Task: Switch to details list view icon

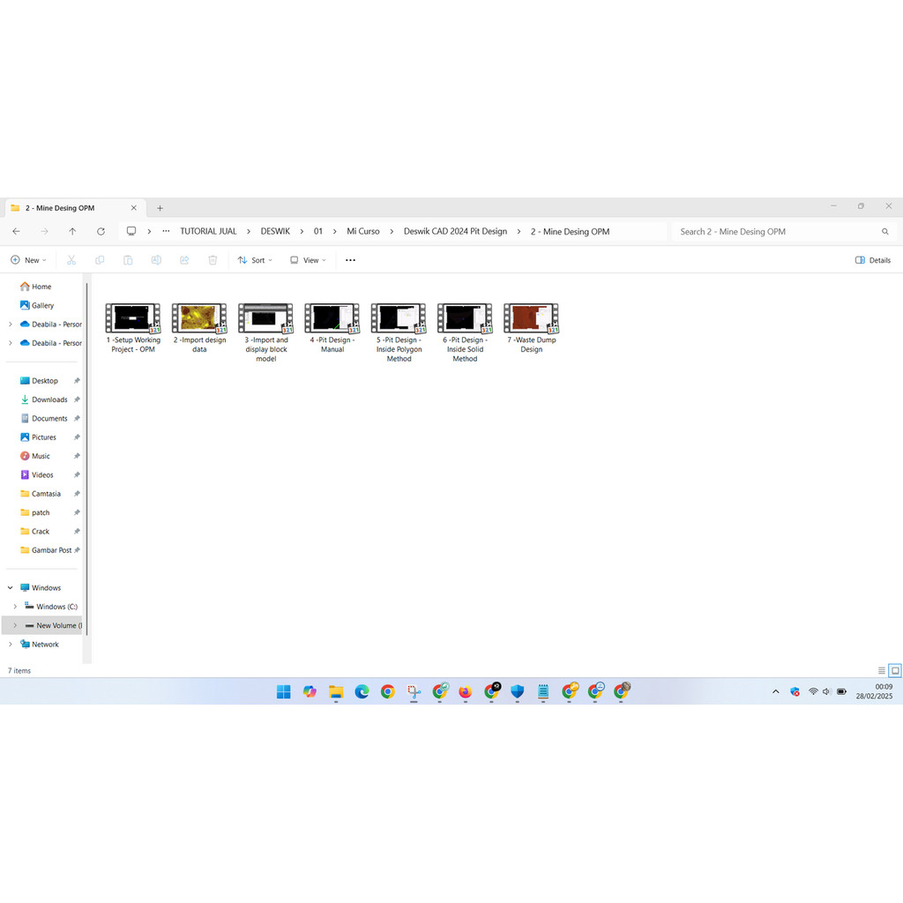Action: click(881, 670)
